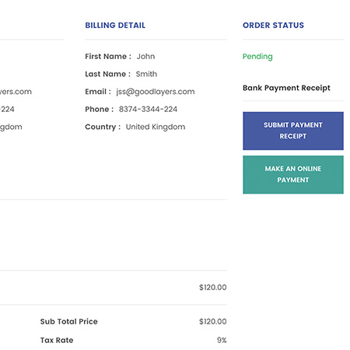Click the billing country United Kingdom
Viewport: 350px width, 350px height.
tap(156, 127)
